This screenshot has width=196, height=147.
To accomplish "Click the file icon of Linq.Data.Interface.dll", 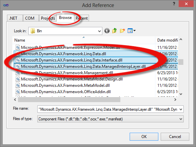I will coord(18,60).
